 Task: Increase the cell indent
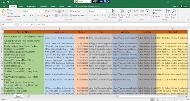[x=66, y=15]
